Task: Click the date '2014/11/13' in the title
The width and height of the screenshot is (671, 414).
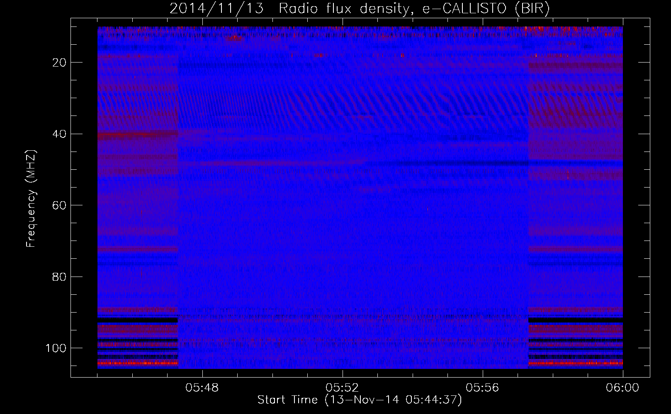Action: (216, 9)
